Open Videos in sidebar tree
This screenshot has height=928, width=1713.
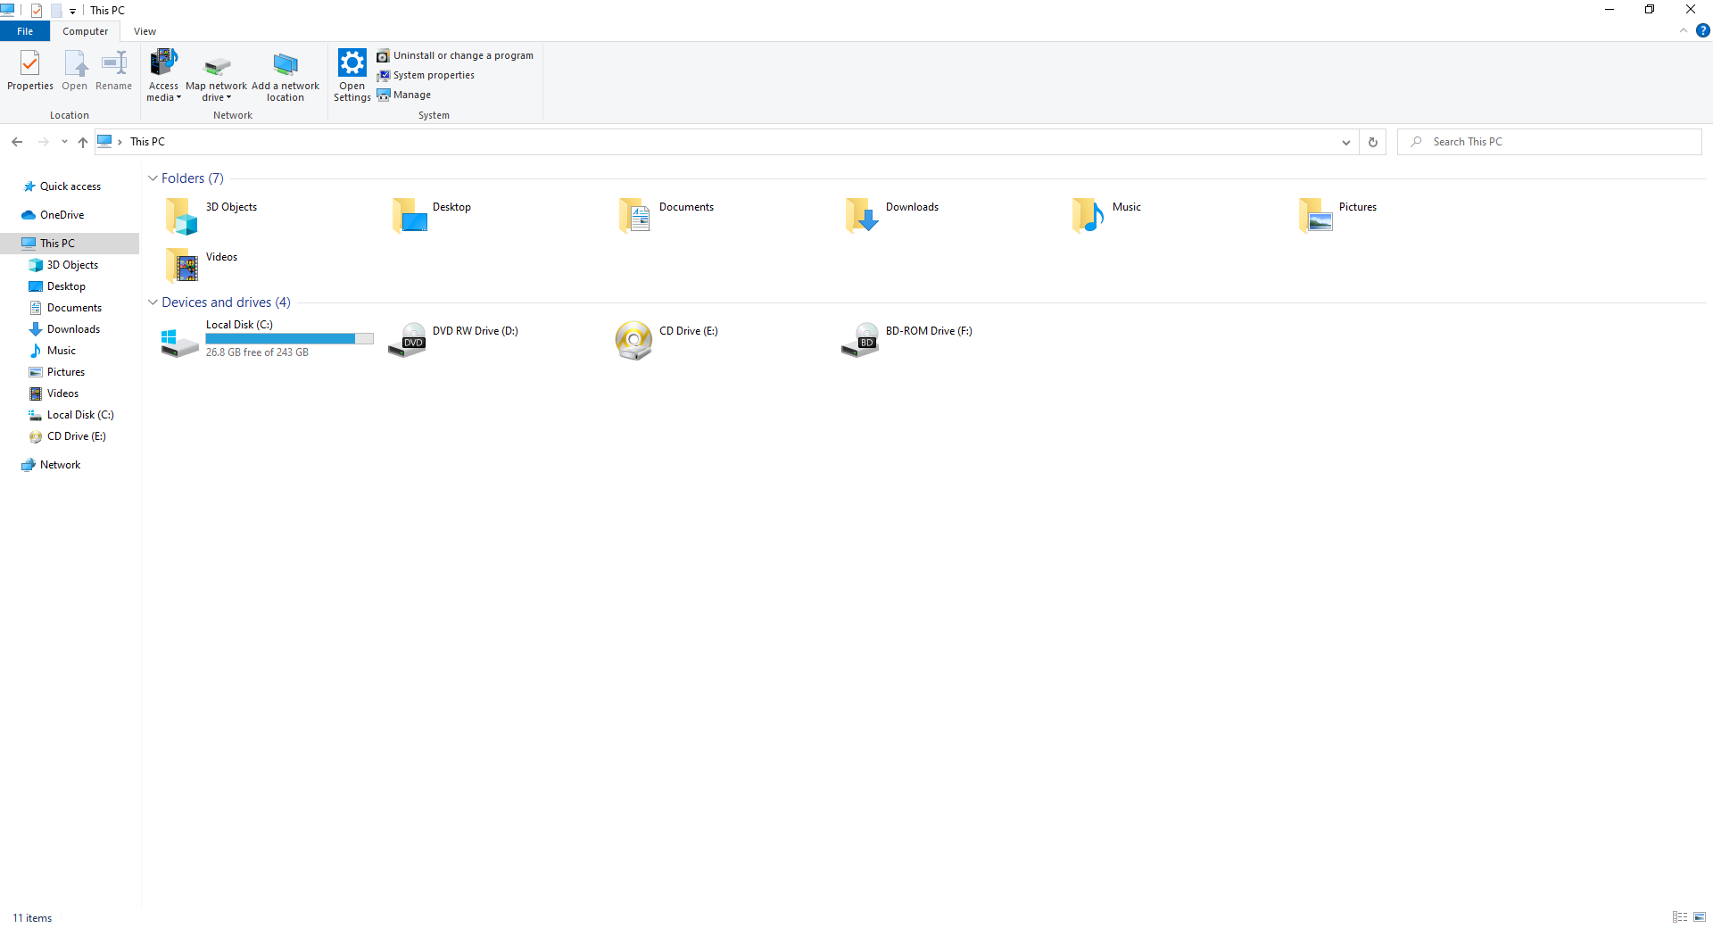(x=62, y=394)
